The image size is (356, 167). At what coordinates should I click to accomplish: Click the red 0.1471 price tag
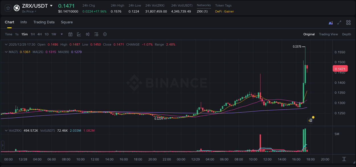pos(340,69)
